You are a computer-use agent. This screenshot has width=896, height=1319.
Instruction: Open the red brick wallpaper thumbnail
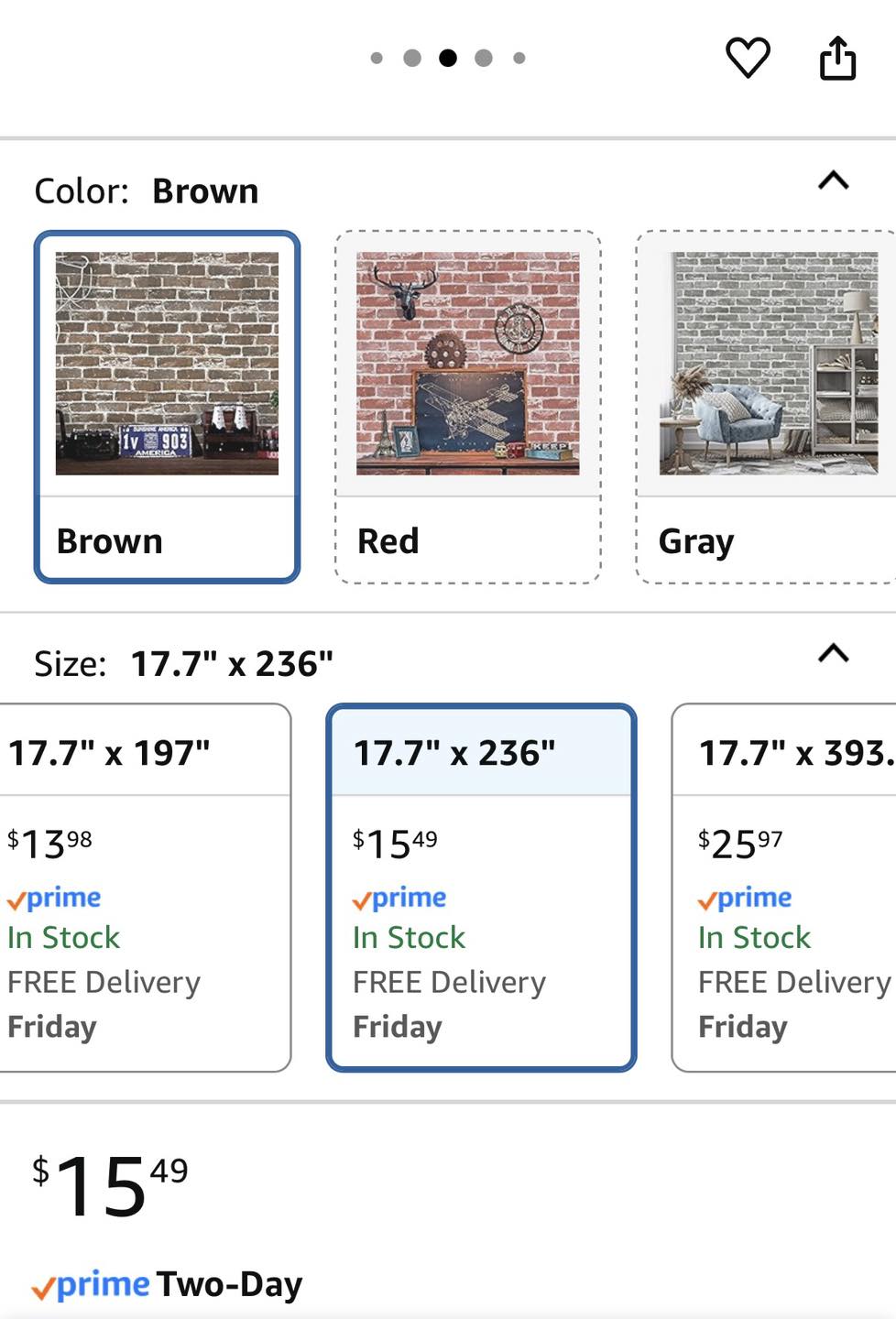pos(467,364)
